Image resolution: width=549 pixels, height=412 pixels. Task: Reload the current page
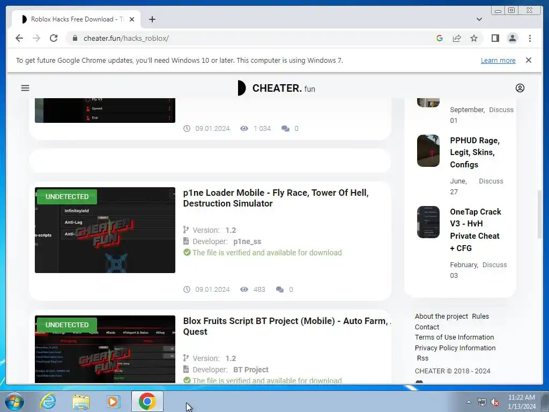(x=54, y=38)
